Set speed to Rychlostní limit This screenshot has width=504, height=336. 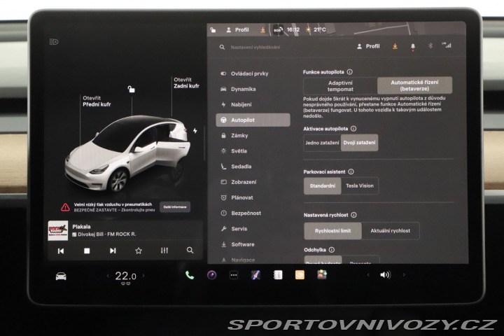coord(333,231)
